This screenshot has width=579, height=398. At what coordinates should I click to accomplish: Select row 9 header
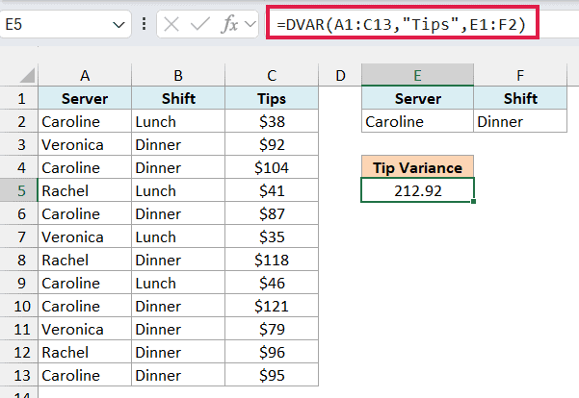click(19, 283)
